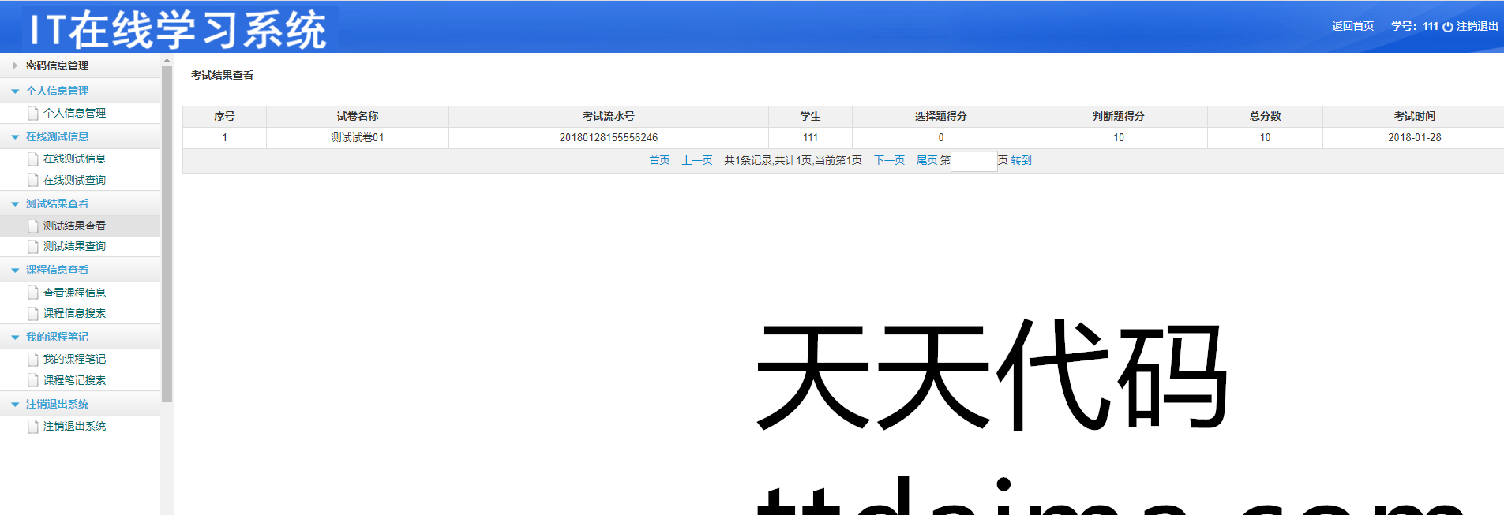Click the page number input field
This screenshot has width=1504, height=515.
pyautogui.click(x=973, y=161)
